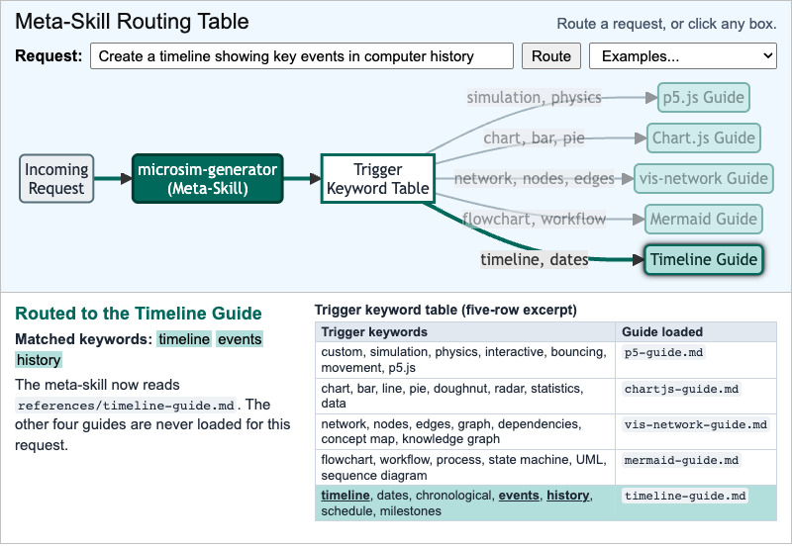Click the timeline-guide.md table cell
792x546 pixels.
point(696,503)
